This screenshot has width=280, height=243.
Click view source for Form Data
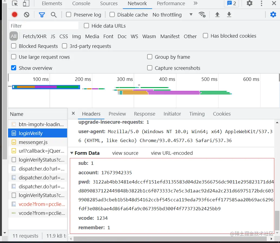(x=125, y=153)
